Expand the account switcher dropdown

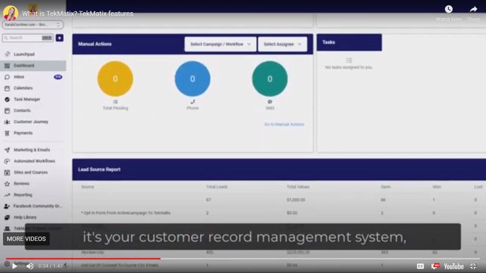[x=33, y=24]
